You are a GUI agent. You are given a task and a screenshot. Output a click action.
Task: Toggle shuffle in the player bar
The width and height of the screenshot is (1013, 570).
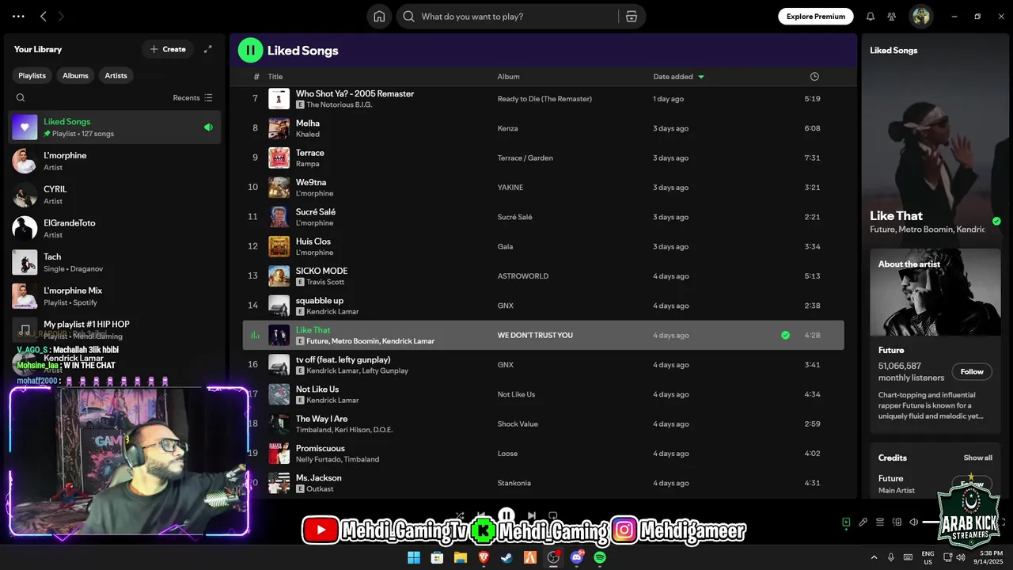pyautogui.click(x=460, y=515)
